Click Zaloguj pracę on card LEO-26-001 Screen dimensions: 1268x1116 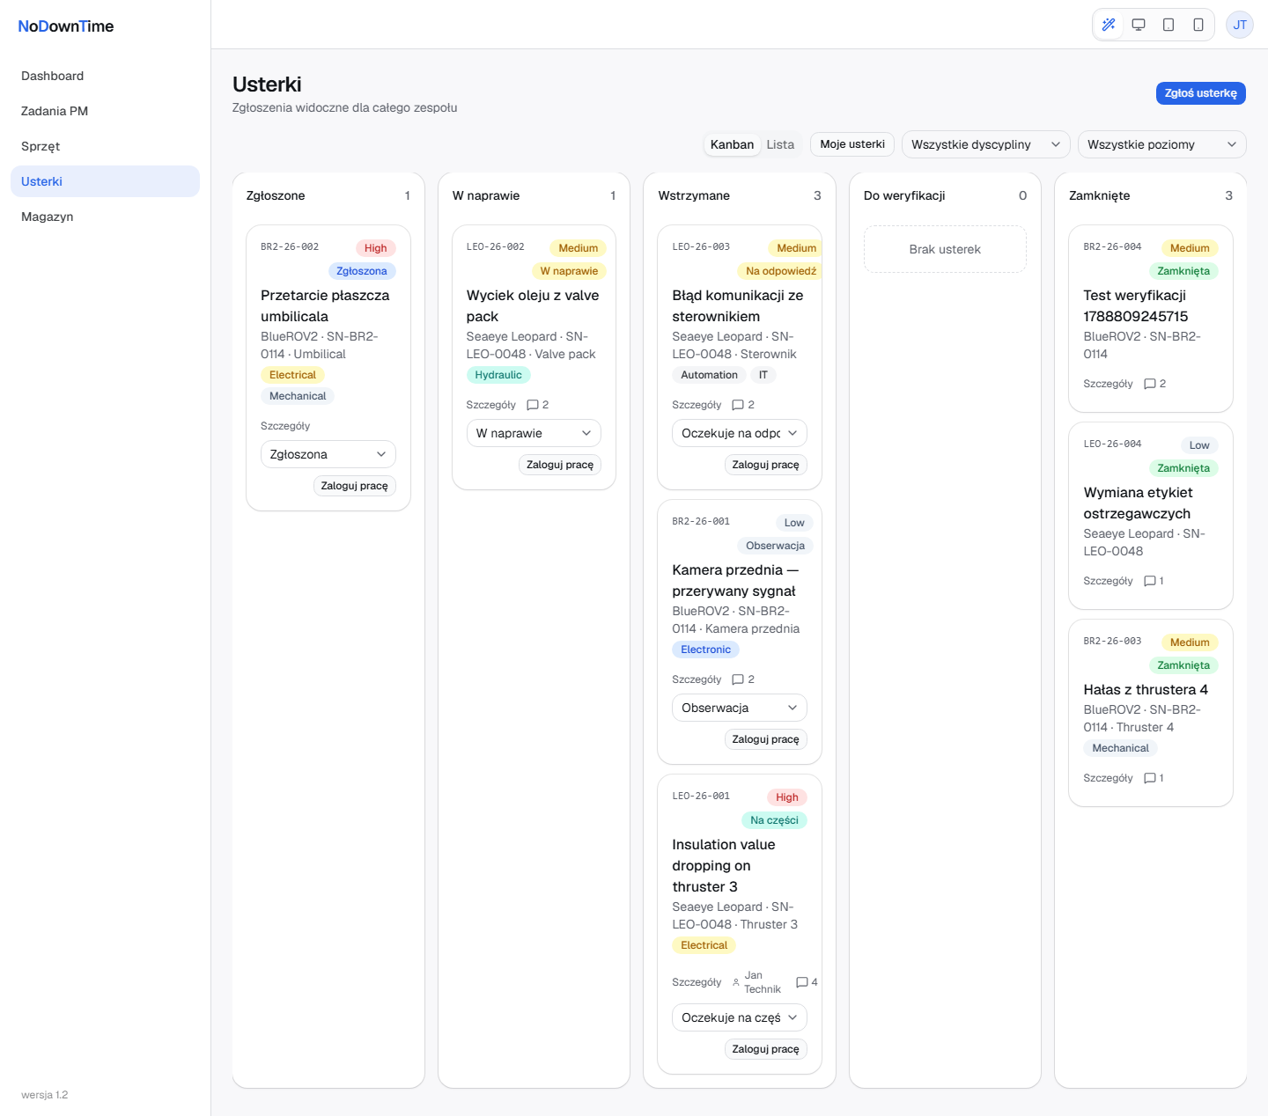tap(766, 1049)
